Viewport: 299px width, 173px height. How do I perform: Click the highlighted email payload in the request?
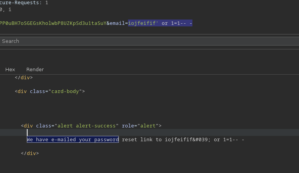point(160,23)
